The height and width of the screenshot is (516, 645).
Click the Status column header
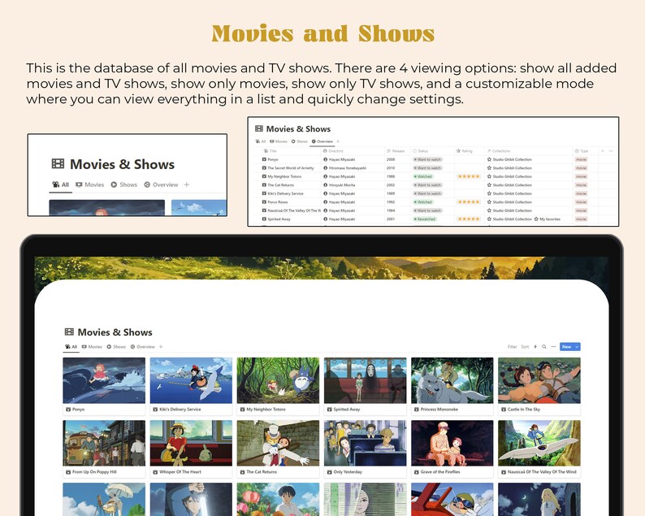tap(421, 151)
